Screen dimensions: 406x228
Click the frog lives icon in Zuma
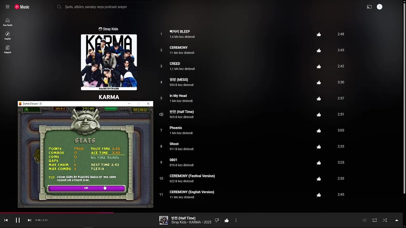click(26, 110)
